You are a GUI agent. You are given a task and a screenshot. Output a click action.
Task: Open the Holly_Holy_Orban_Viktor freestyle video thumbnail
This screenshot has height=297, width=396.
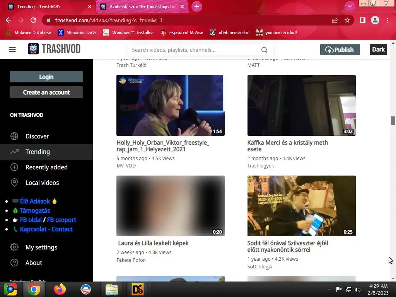[x=171, y=105]
